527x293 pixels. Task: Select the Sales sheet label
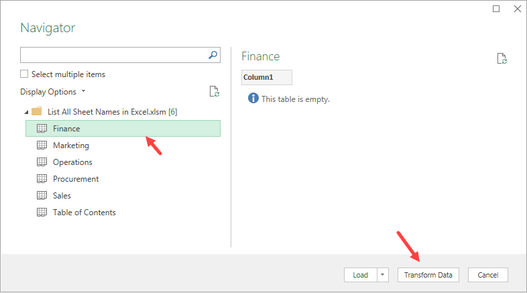tap(62, 196)
